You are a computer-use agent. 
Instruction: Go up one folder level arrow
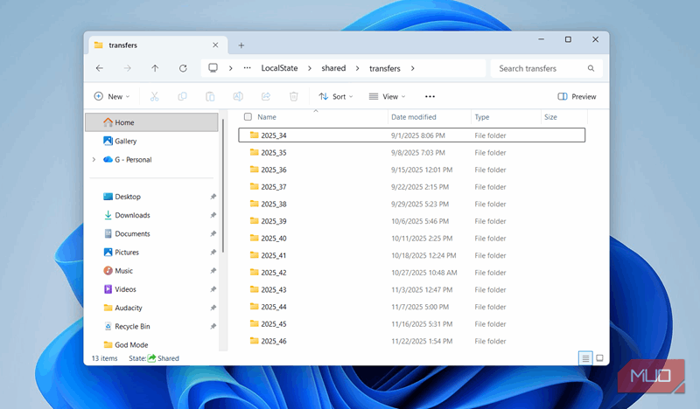click(155, 68)
